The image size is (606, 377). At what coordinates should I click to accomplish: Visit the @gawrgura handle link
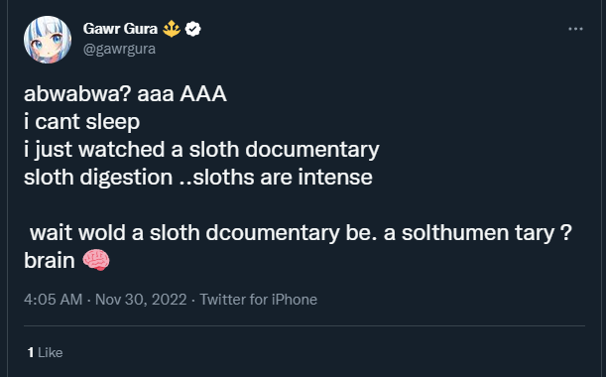pos(119,49)
